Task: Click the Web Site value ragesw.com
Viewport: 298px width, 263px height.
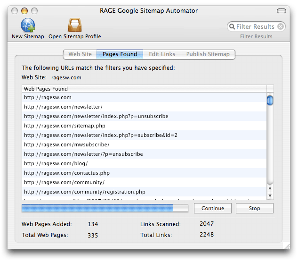Action: click(x=66, y=77)
